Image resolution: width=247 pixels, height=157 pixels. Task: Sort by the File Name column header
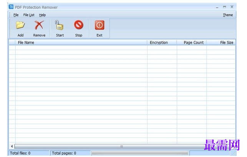(x=81, y=43)
